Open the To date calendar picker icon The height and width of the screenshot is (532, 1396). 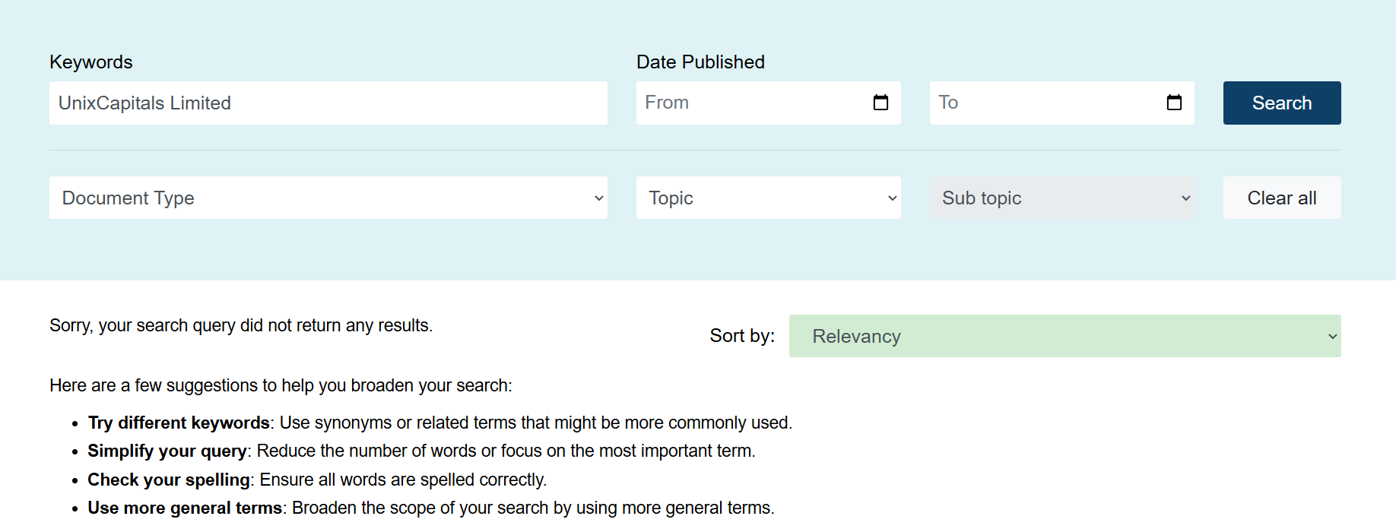(1174, 103)
